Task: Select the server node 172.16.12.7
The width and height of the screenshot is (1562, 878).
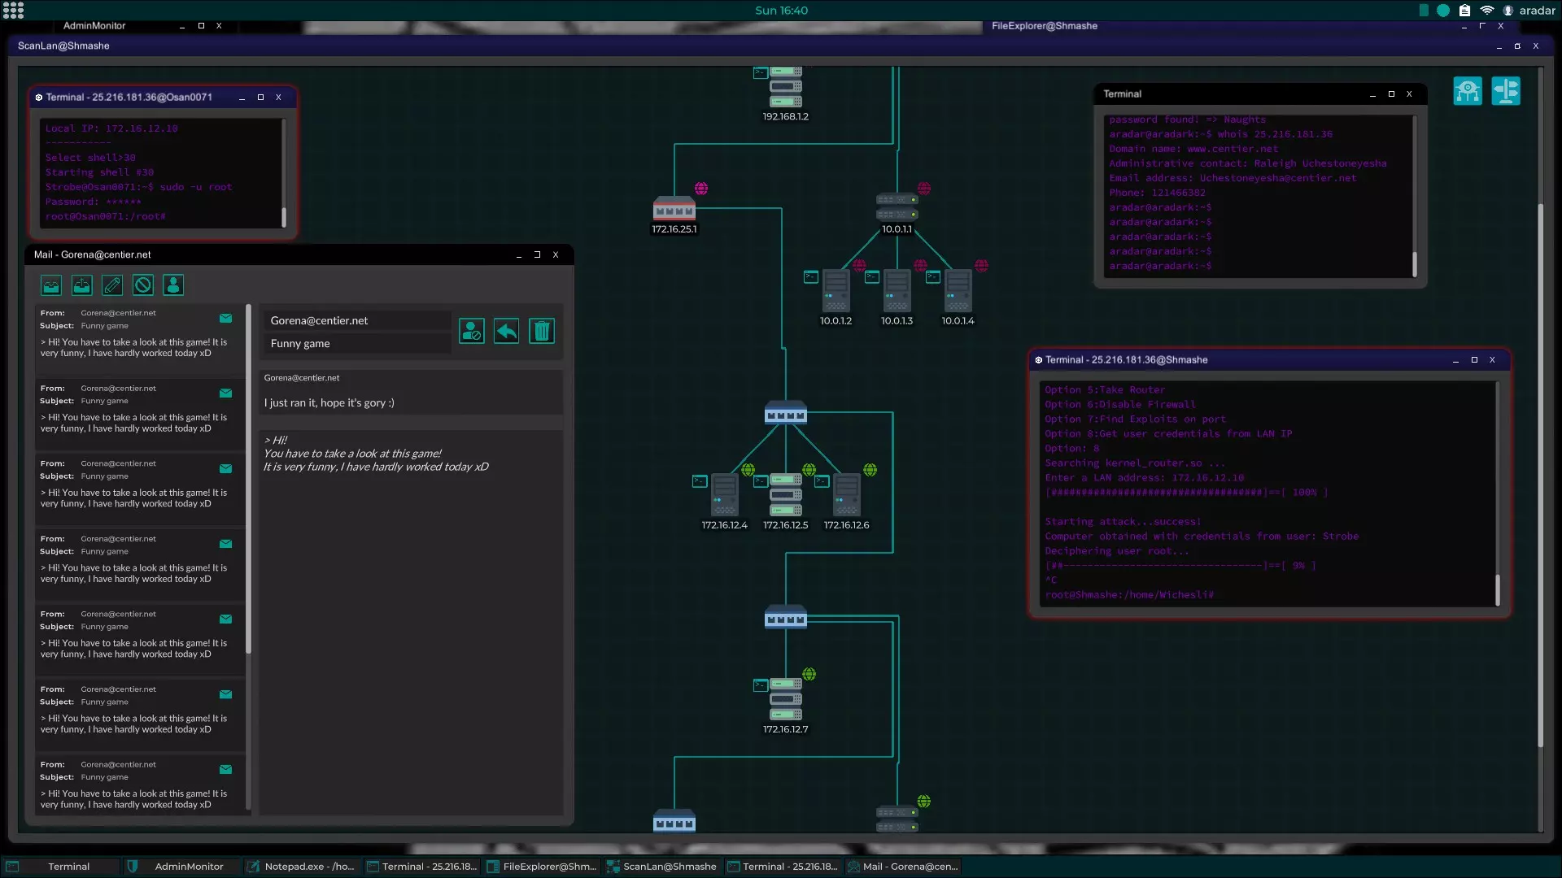Action: pos(786,699)
